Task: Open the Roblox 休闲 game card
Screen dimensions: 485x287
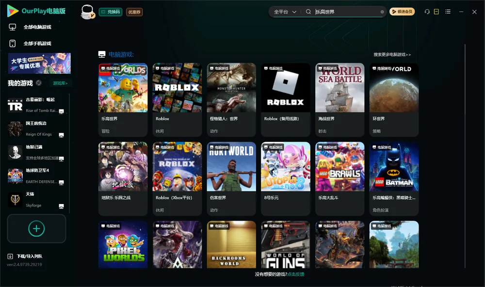Action: 177,100
